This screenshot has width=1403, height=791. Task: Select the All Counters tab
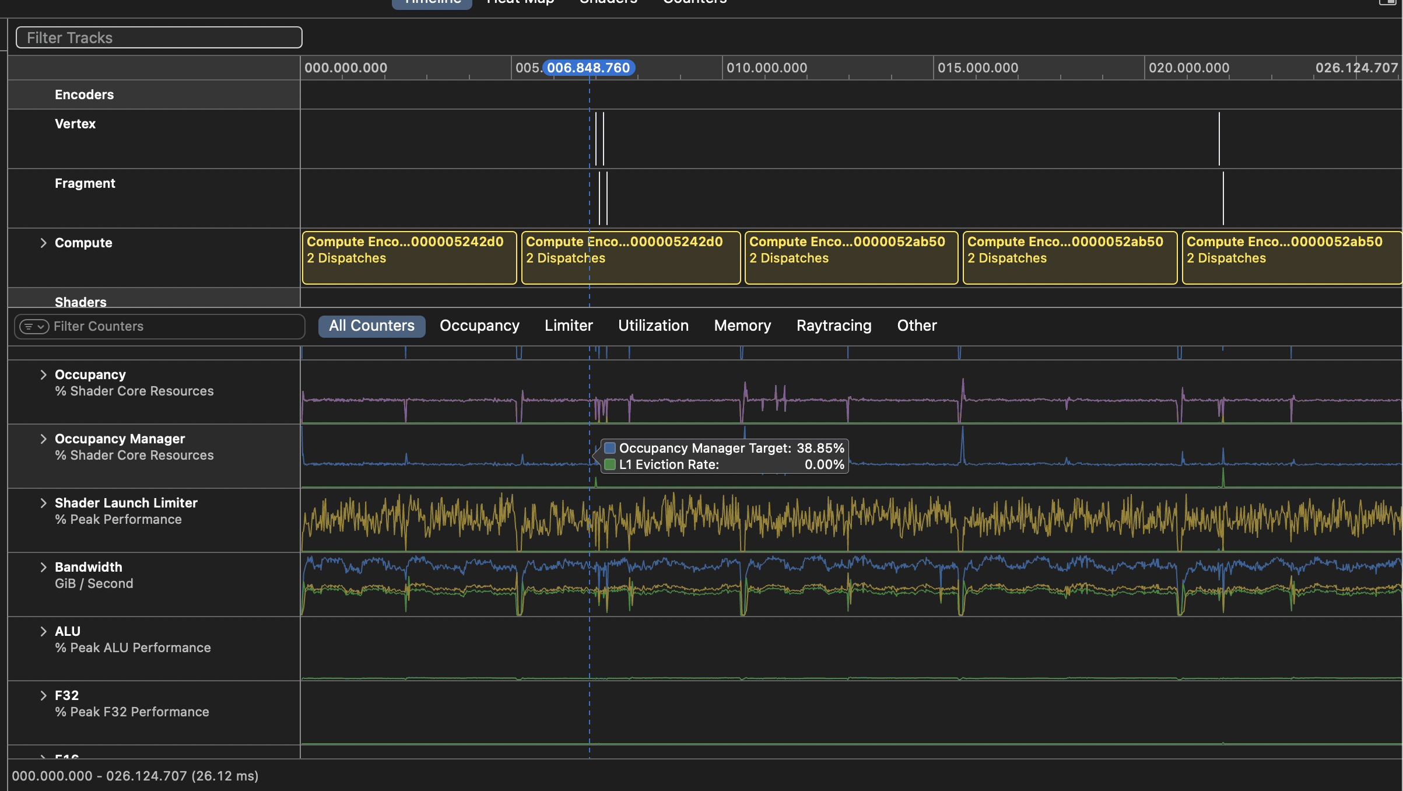pos(371,326)
